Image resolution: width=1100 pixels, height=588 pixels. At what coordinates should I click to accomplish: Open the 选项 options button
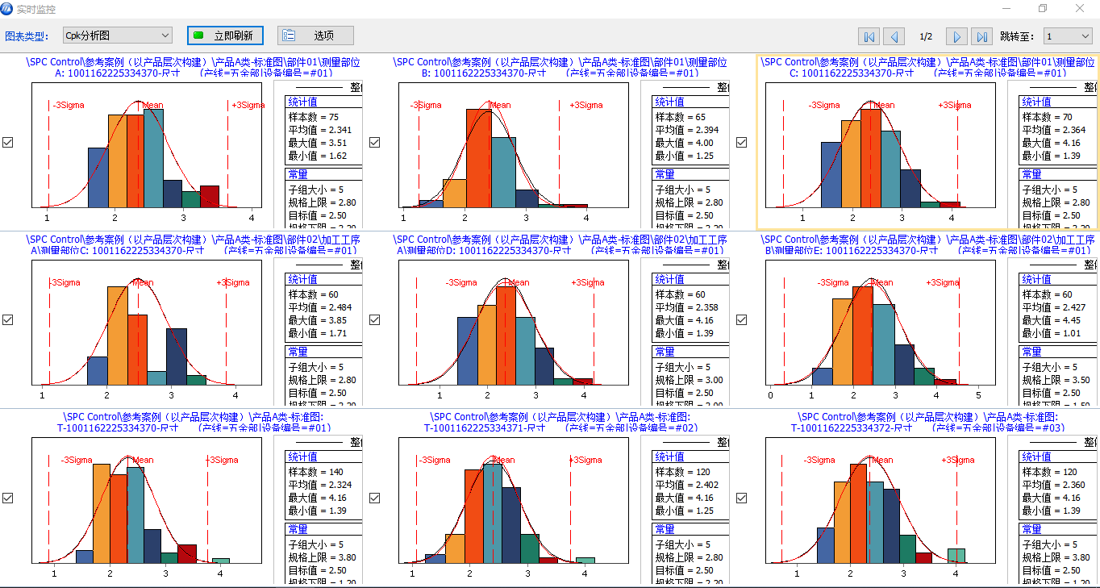point(315,35)
